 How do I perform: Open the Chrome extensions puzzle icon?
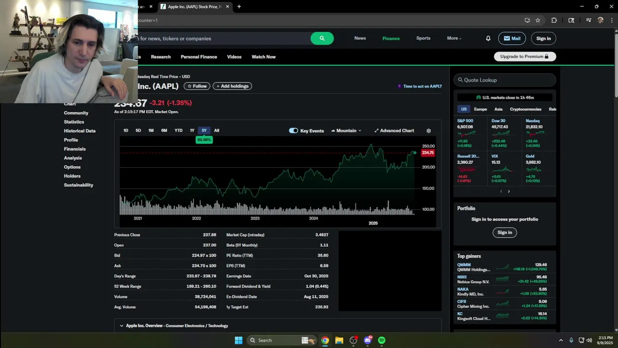click(x=554, y=20)
